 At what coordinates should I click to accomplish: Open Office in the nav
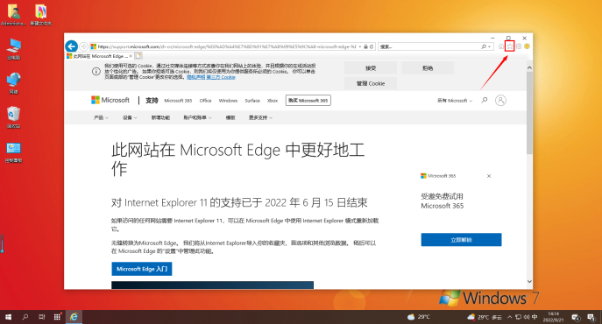click(205, 101)
